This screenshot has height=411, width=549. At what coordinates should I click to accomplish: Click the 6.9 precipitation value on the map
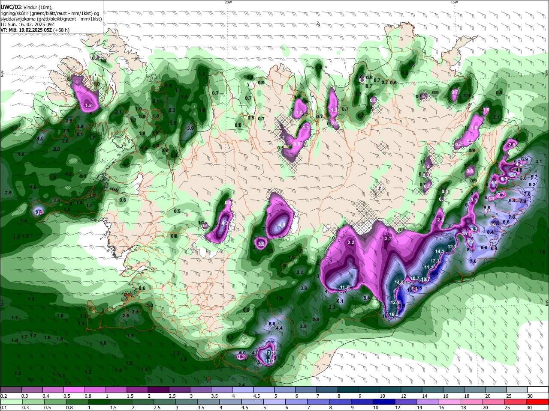[x=524, y=159]
